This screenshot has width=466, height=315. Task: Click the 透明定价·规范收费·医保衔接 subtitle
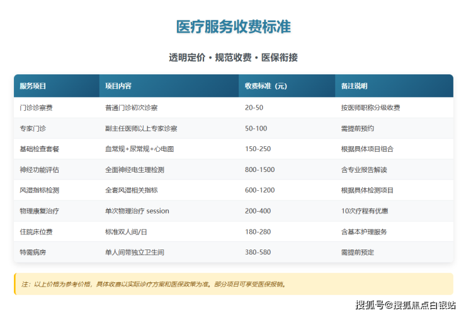pos(233,57)
